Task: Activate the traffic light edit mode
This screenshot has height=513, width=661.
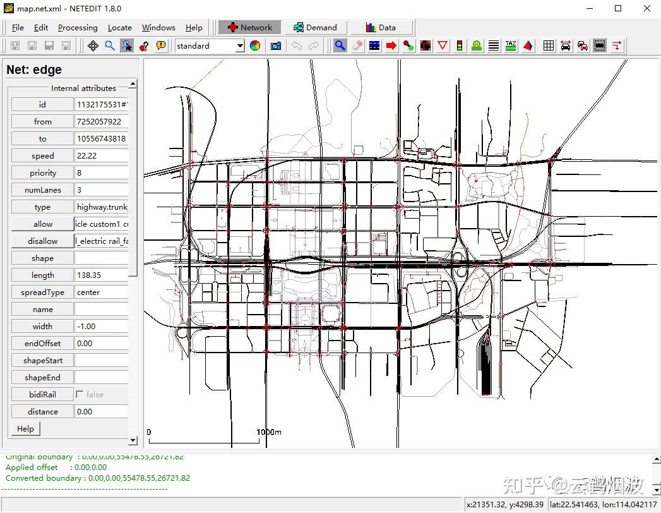Action: [x=460, y=45]
